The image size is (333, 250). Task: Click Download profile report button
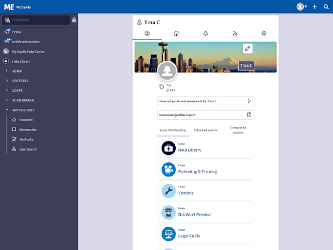click(x=206, y=115)
